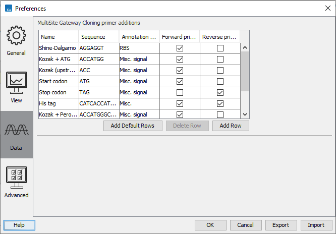Click the Import button
336x234 pixels.
click(x=316, y=225)
